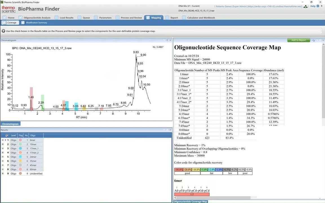325x203 pixels.
Task: Click the Add to Report button
Action: click(x=299, y=40)
